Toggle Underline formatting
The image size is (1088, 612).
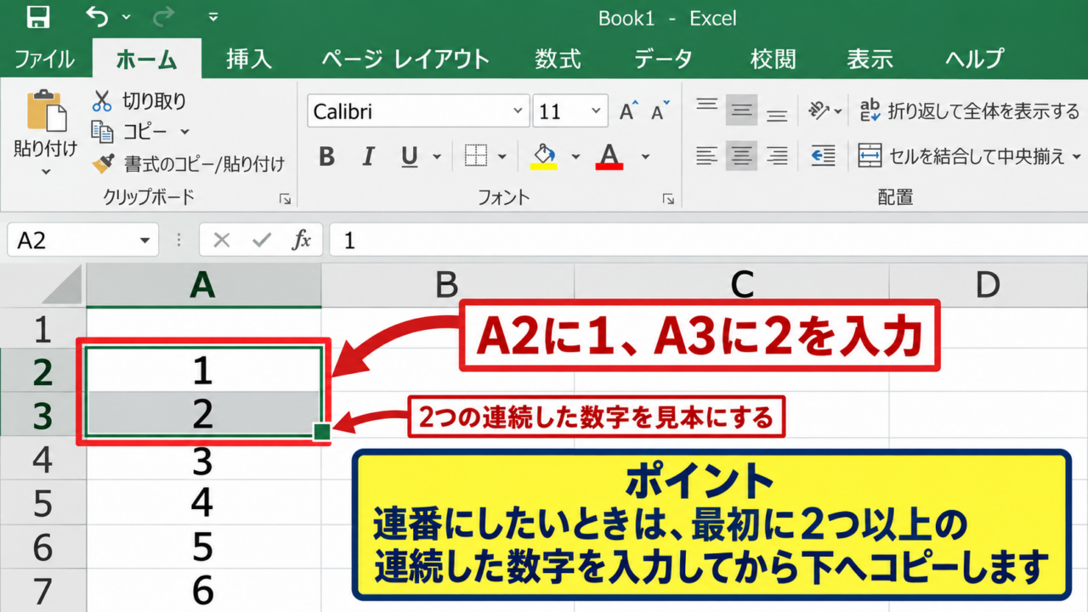(410, 156)
